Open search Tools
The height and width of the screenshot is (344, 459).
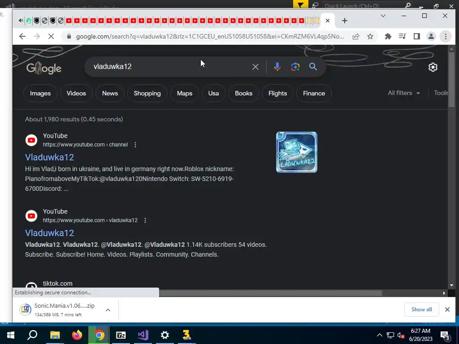441,93
